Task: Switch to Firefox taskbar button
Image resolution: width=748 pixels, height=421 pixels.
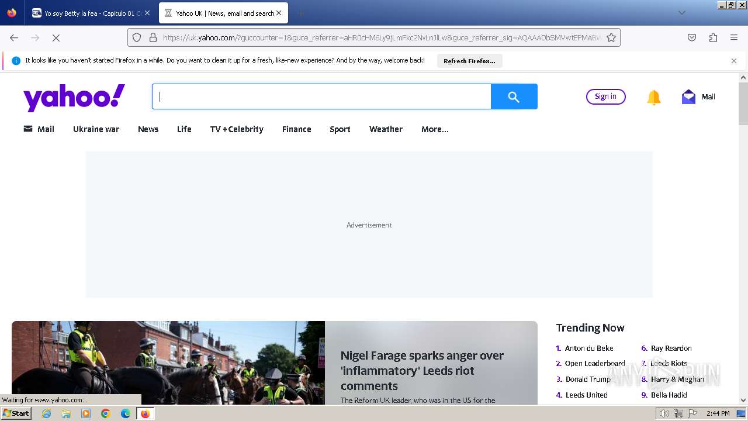Action: point(145,413)
